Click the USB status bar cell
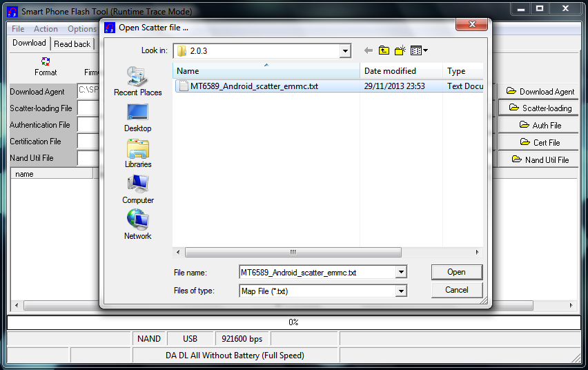 [x=190, y=339]
